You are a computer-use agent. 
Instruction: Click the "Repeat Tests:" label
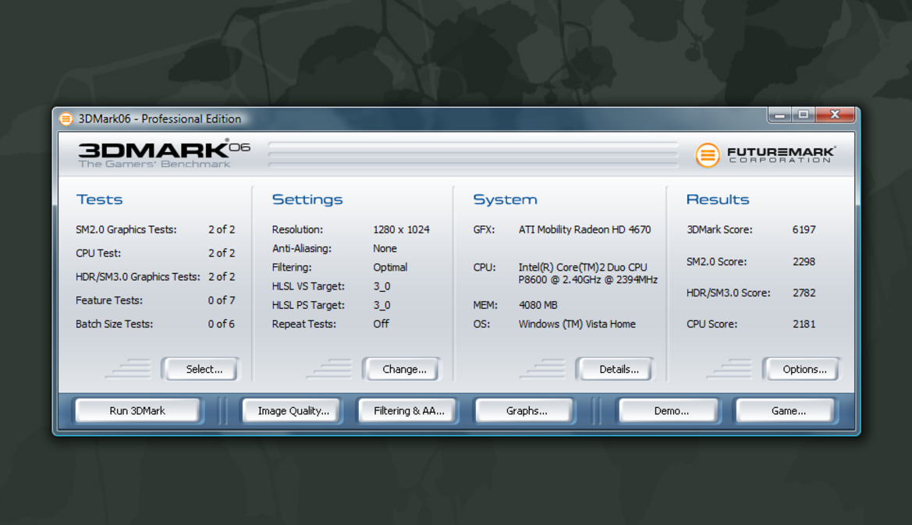pos(303,324)
